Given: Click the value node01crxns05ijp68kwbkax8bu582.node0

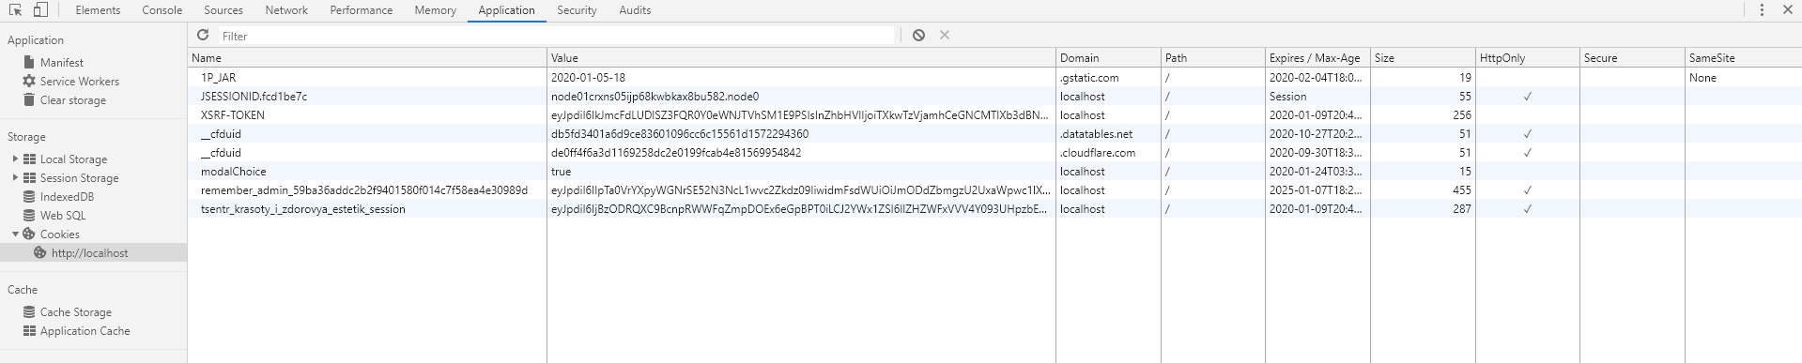Looking at the screenshot, I should (x=655, y=97).
